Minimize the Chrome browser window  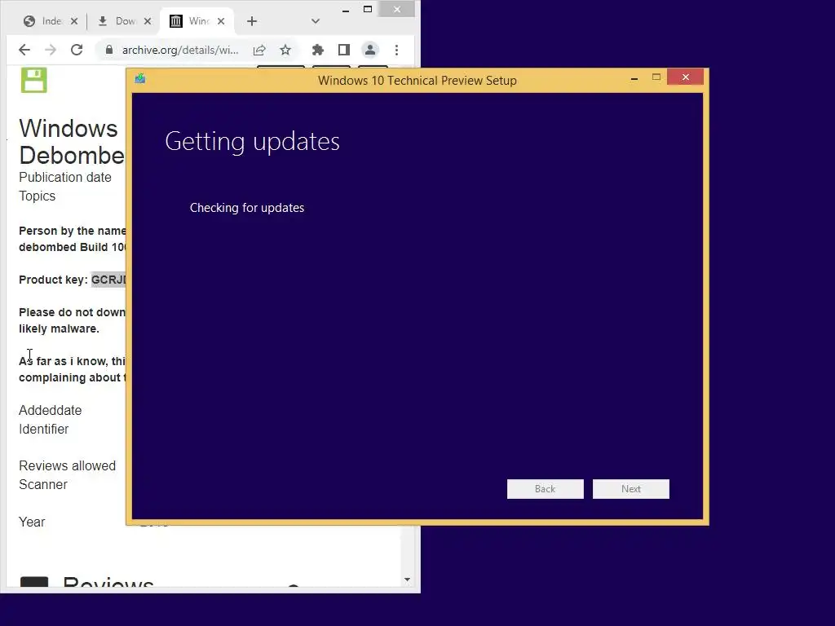coord(346,10)
